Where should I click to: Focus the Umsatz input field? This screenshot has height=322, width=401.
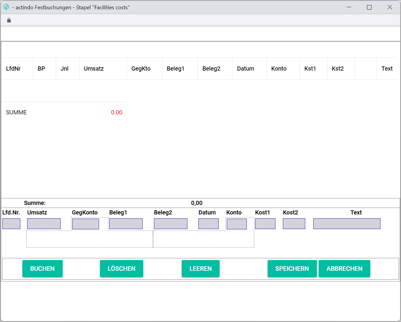click(44, 224)
